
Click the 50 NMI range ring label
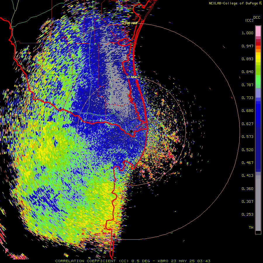[x=132, y=77]
